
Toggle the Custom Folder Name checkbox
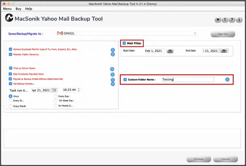(x=125, y=80)
